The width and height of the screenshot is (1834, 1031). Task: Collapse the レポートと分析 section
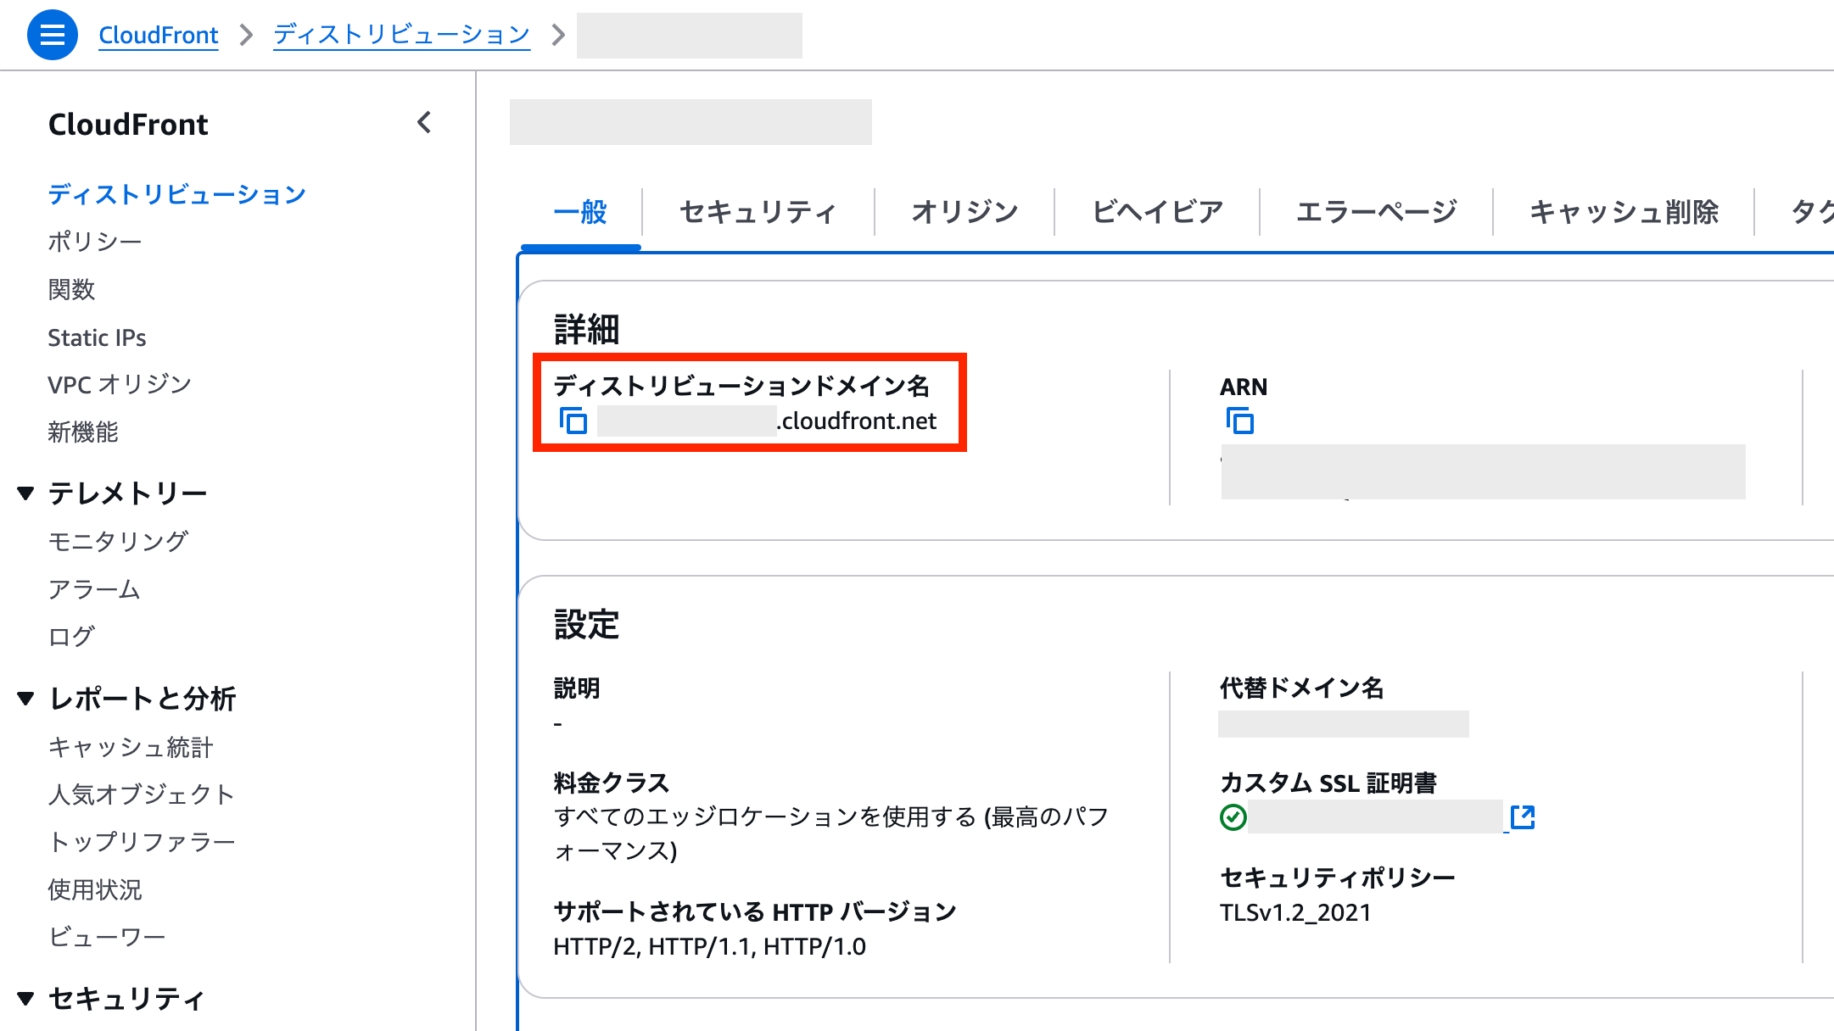click(25, 698)
